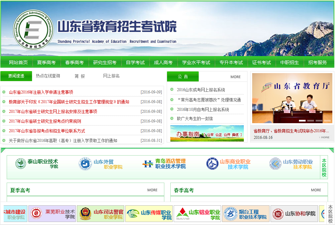
Task: Open the 山东外贸职业学院 logo link
Action: tap(101, 164)
